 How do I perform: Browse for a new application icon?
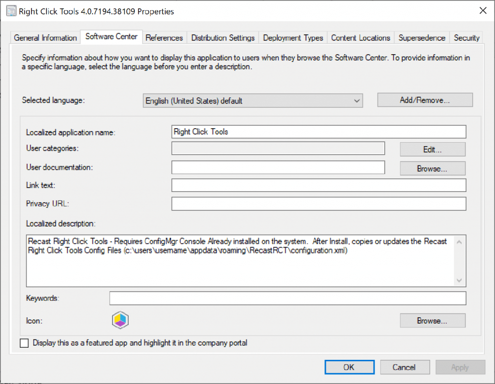coord(432,320)
